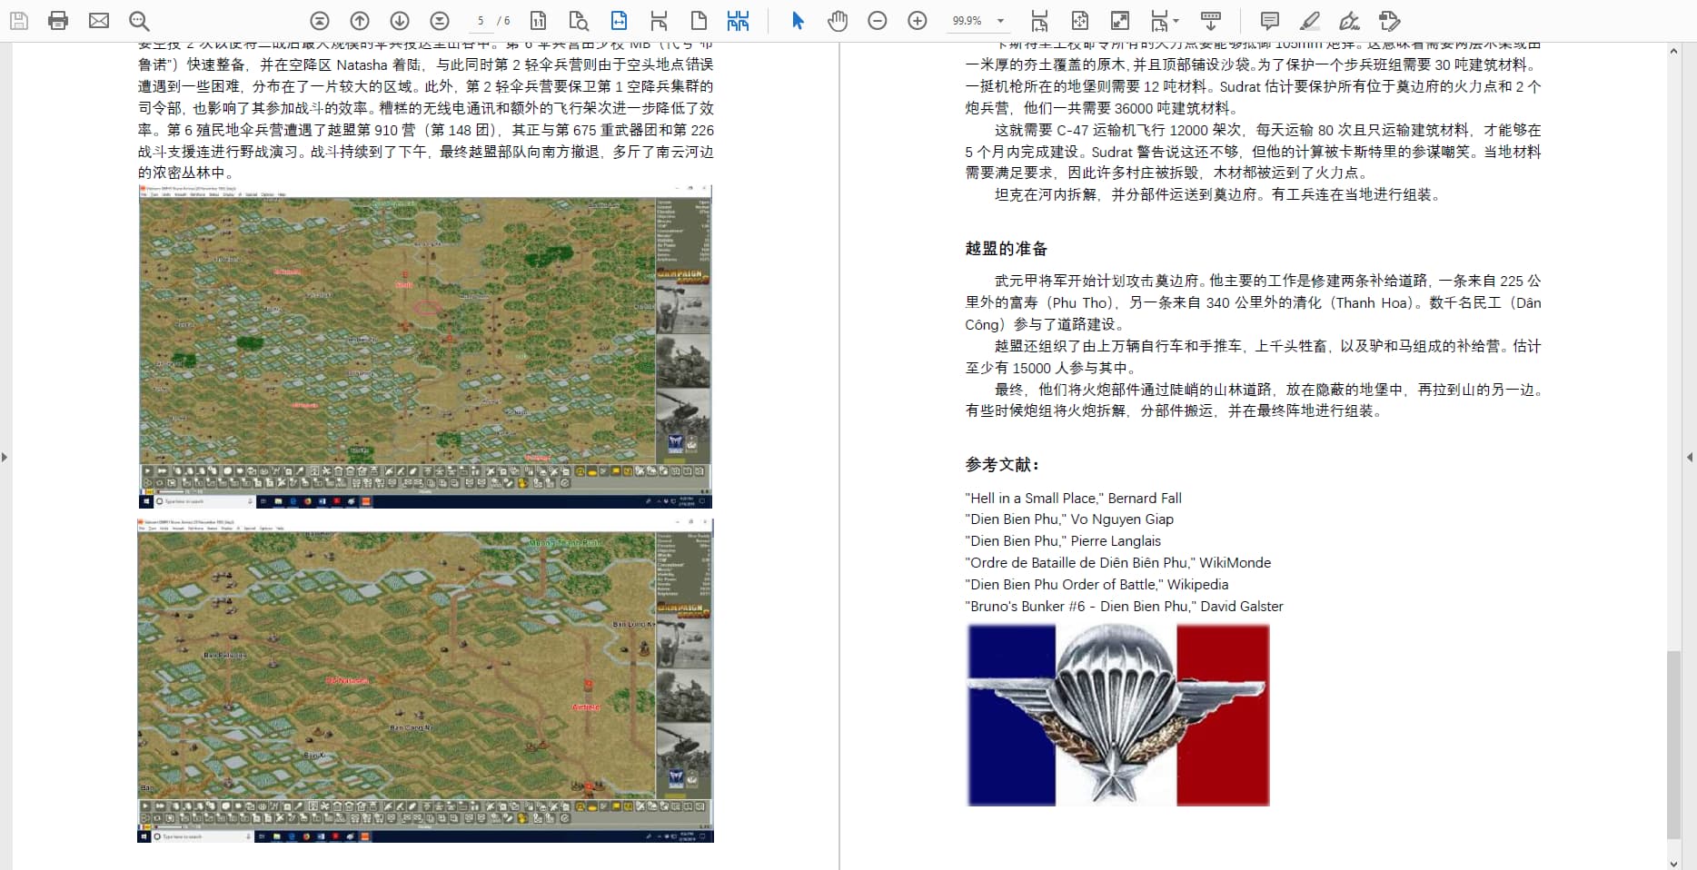The width and height of the screenshot is (1697, 870).
Task: Click the current page number field
Action: click(x=481, y=21)
